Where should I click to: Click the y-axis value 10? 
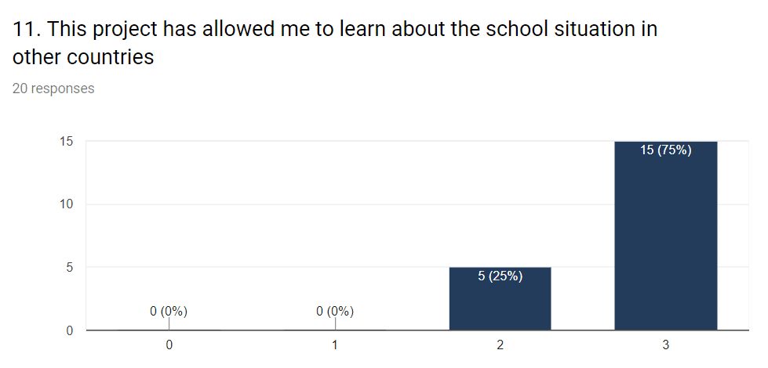(x=66, y=204)
